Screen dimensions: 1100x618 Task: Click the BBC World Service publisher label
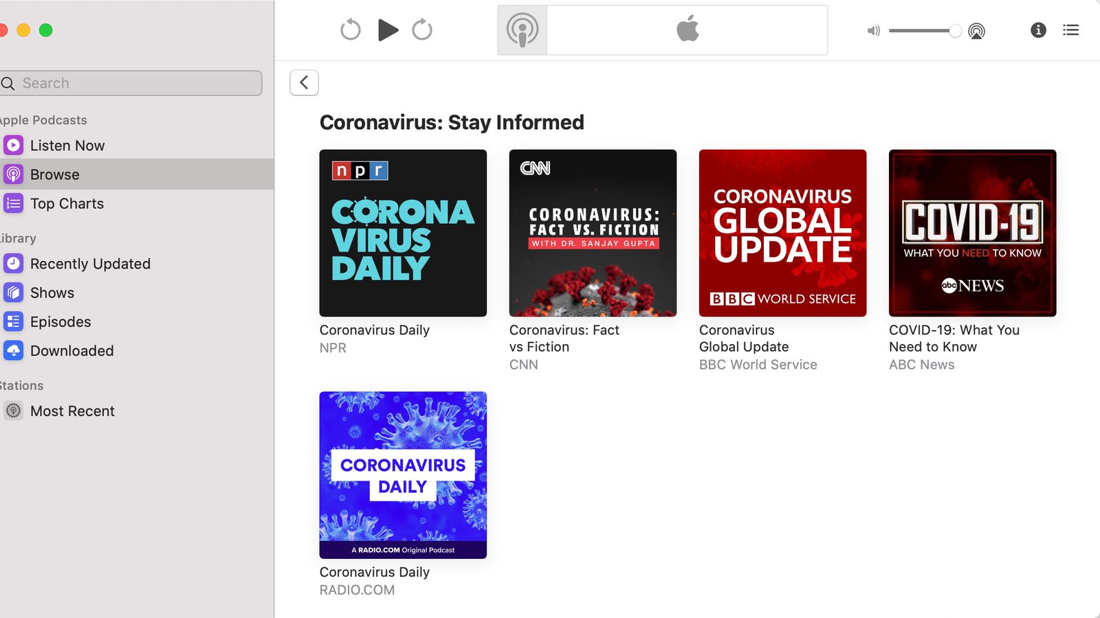[758, 365]
